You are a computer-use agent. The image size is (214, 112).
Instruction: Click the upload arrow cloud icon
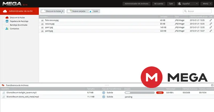click(90, 11)
